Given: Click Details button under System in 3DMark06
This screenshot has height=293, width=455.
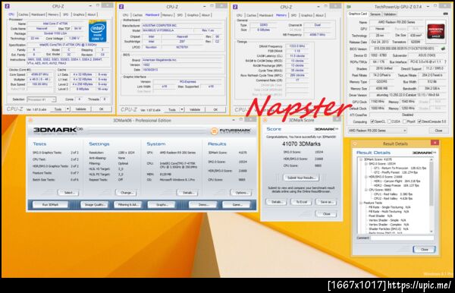Looking at the screenshot, I should 187,193.
